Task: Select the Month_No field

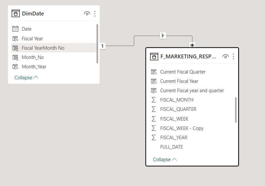Action: 54,57
